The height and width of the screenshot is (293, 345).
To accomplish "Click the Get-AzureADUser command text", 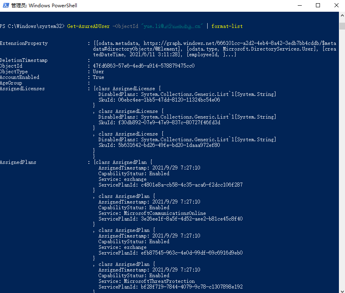I will click(88, 26).
